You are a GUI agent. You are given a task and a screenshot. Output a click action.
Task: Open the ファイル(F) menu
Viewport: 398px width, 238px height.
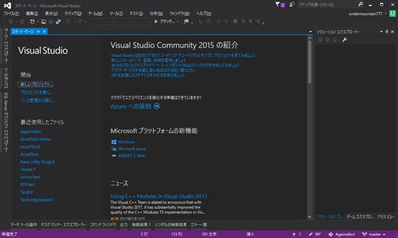(x=11, y=13)
